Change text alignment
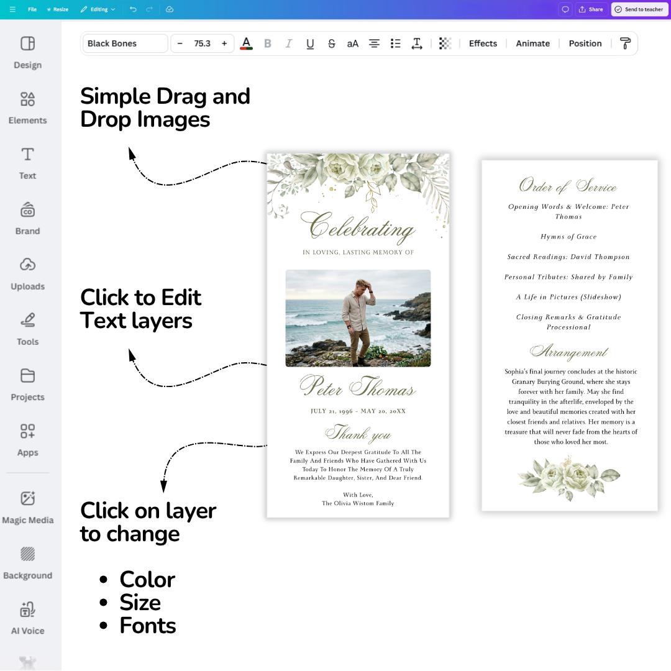This screenshot has height=671, width=671. tap(374, 43)
